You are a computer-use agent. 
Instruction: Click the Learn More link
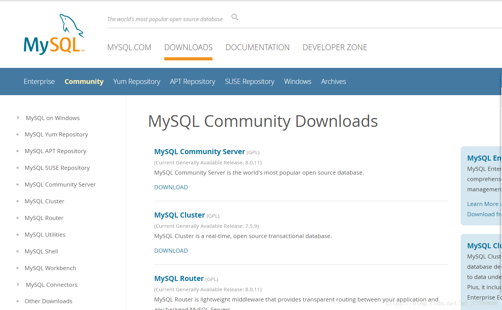coord(484,204)
